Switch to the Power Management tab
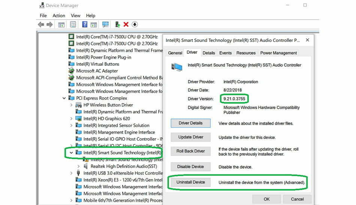 [278, 53]
